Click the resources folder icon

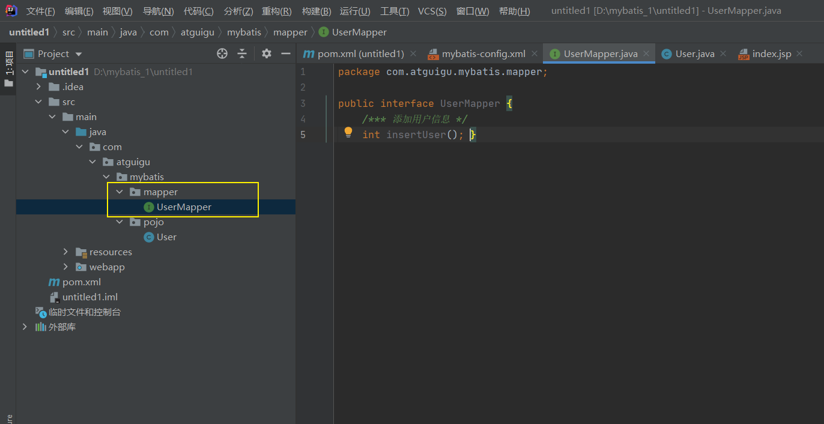pyautogui.click(x=81, y=252)
